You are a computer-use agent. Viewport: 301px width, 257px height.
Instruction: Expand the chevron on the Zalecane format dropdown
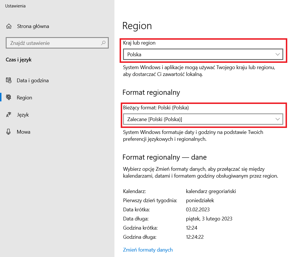coord(277,119)
